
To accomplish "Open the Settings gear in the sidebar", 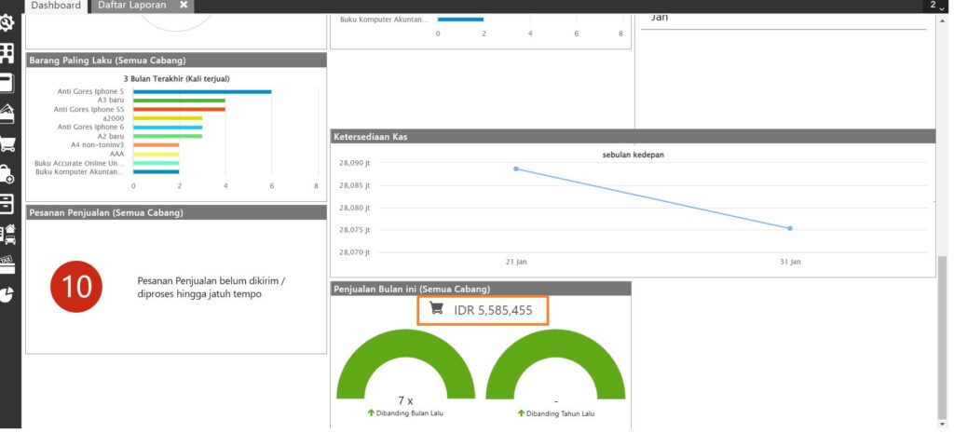I will tap(7, 22).
